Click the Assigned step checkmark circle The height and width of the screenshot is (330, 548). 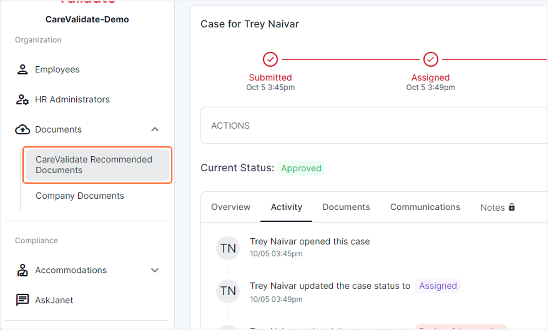431,59
